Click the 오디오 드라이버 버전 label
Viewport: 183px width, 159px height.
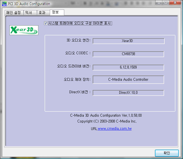pyautogui.click(x=74, y=66)
